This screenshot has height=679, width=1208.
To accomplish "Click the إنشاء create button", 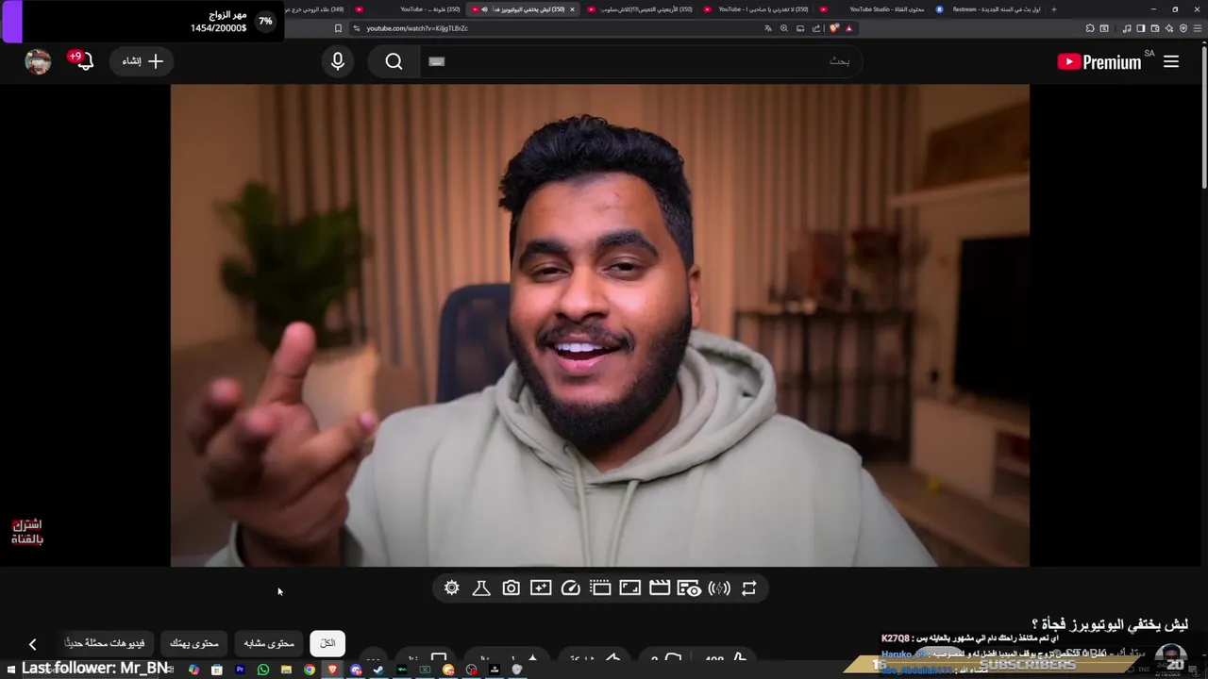I will pyautogui.click(x=143, y=61).
